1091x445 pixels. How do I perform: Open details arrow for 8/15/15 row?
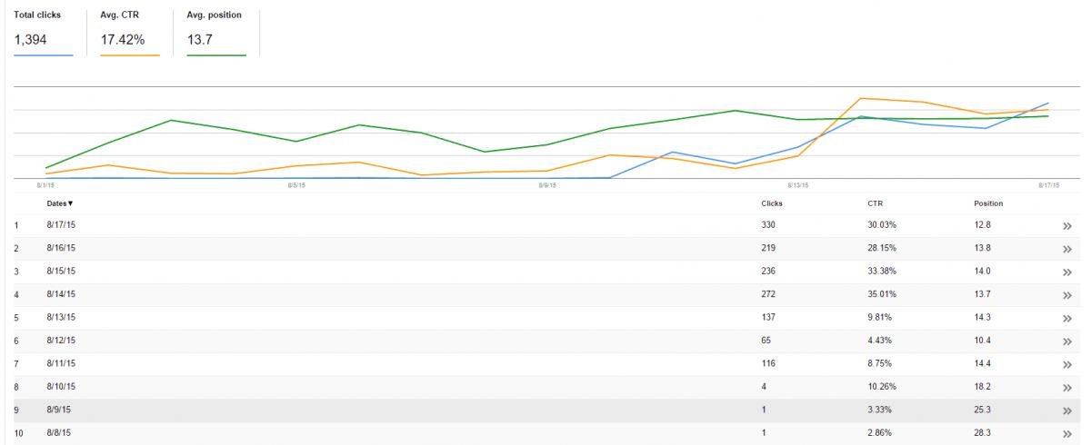(1067, 272)
